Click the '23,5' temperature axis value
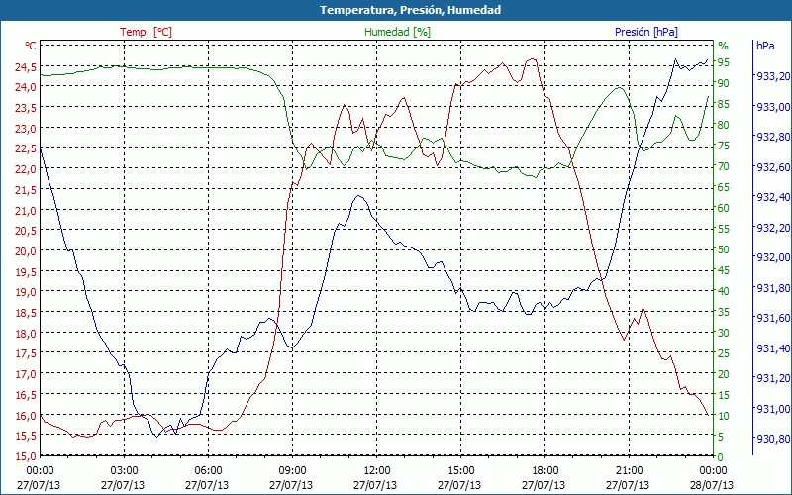The image size is (792, 495). tap(26, 108)
